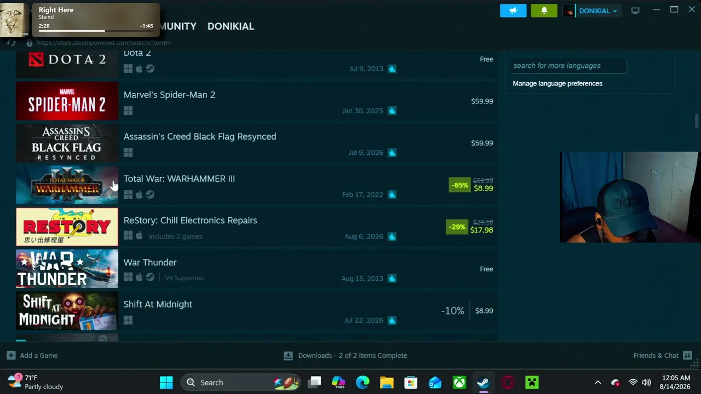Open Microsoft Edge from the taskbar
This screenshot has height=394, width=701.
pos(363,383)
